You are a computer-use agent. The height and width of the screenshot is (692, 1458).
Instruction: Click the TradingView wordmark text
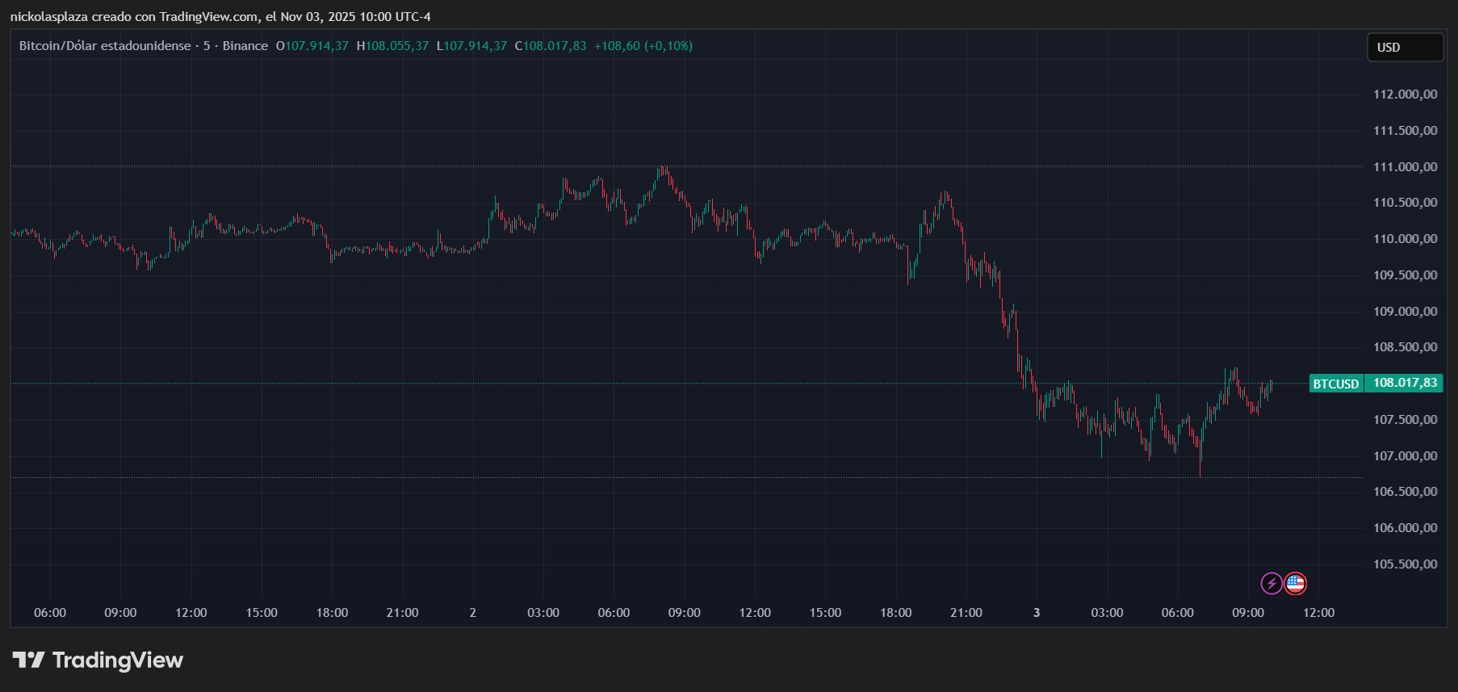click(118, 661)
